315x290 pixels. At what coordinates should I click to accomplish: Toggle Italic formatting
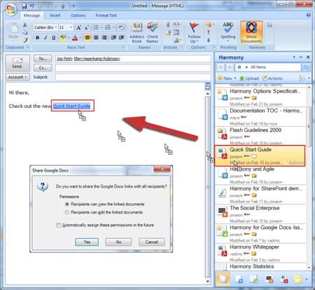click(x=45, y=38)
